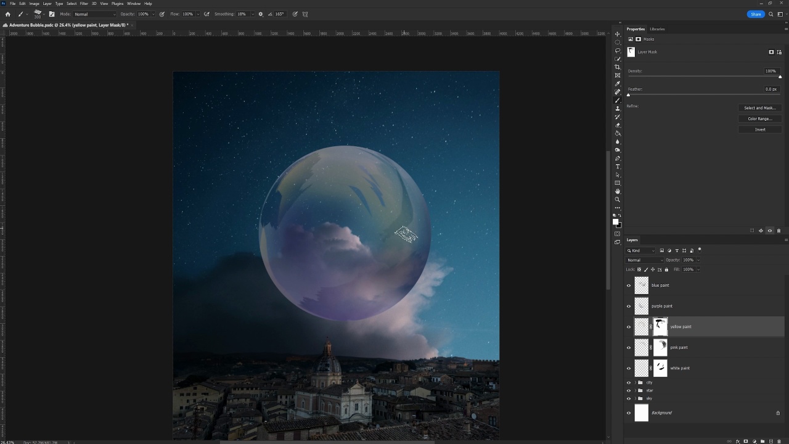Expand the city layer group
789x444 pixels.
[635, 383]
